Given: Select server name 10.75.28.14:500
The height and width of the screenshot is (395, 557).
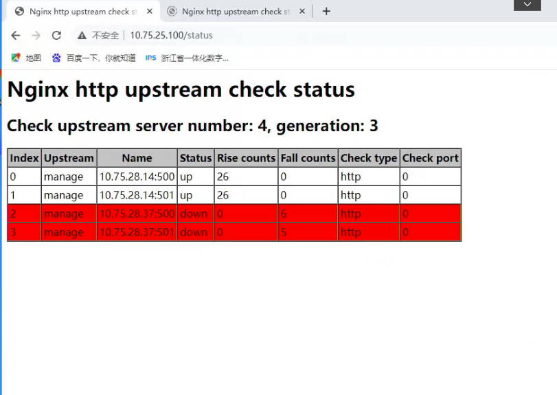Looking at the screenshot, I should [x=137, y=177].
